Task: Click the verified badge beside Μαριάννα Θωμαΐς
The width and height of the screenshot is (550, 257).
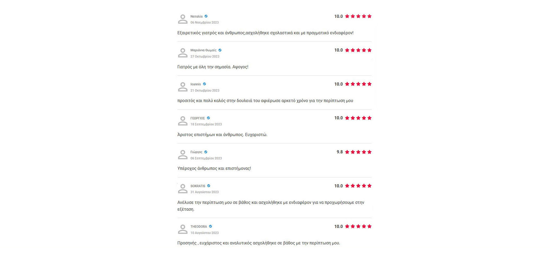Action: 220,50
